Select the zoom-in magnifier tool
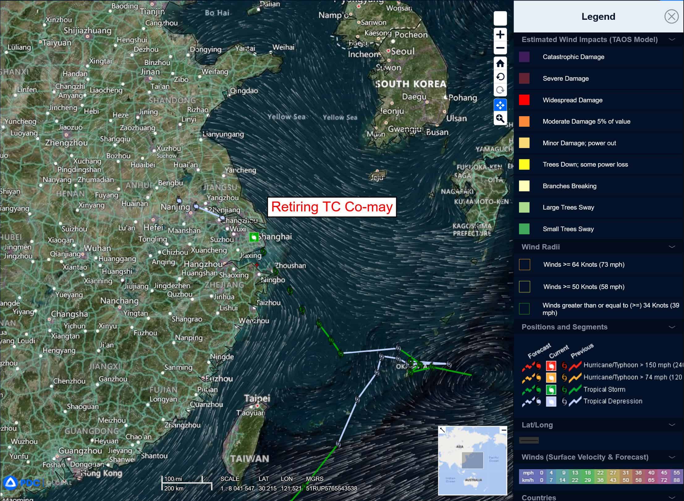The image size is (684, 501). click(x=500, y=118)
